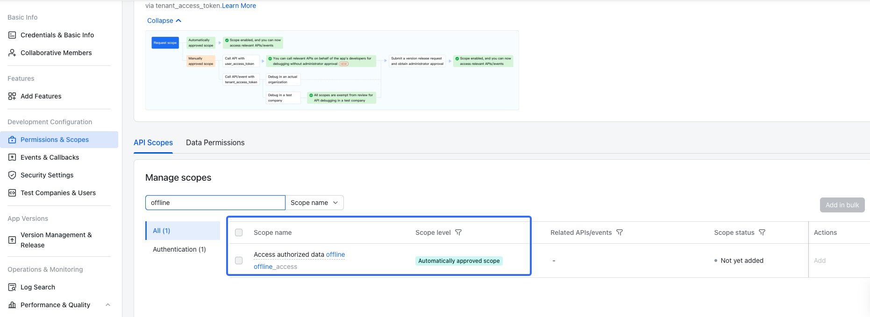
Task: Click the Test Companies & Users icon
Action: [x=12, y=193]
